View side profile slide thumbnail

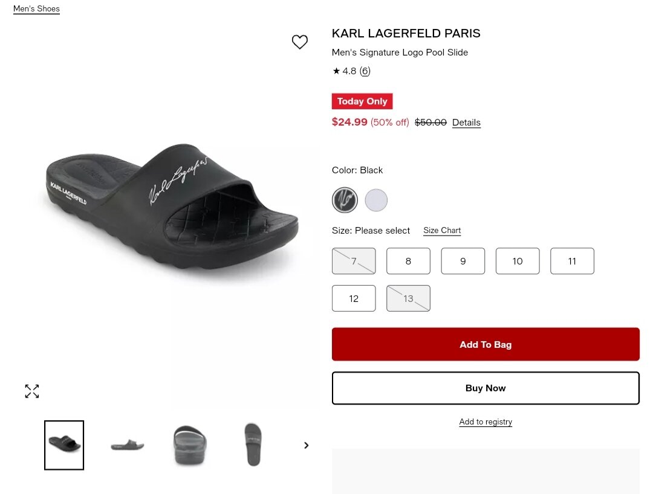[x=128, y=445]
